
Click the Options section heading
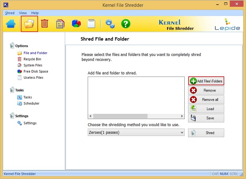pos(22,46)
